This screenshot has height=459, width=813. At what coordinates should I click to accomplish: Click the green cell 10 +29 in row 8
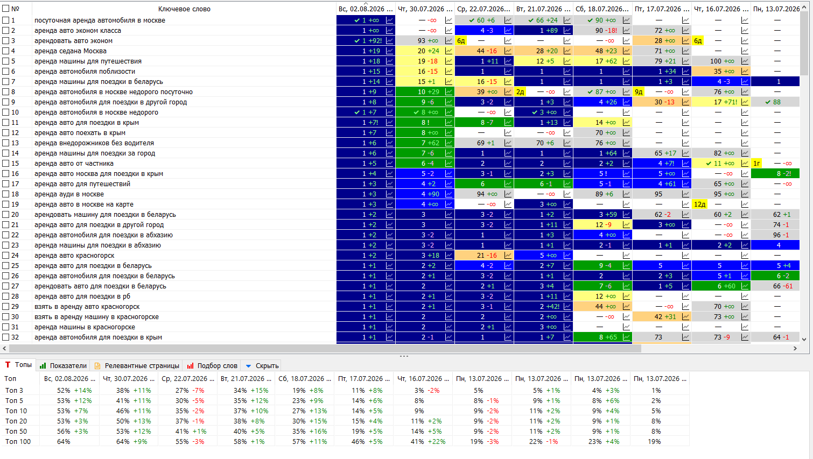(425, 91)
